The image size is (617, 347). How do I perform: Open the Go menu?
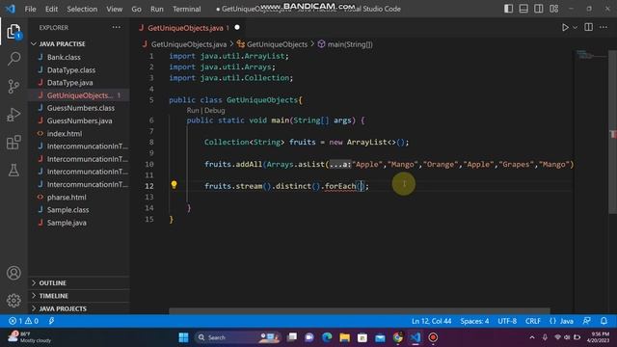point(136,9)
